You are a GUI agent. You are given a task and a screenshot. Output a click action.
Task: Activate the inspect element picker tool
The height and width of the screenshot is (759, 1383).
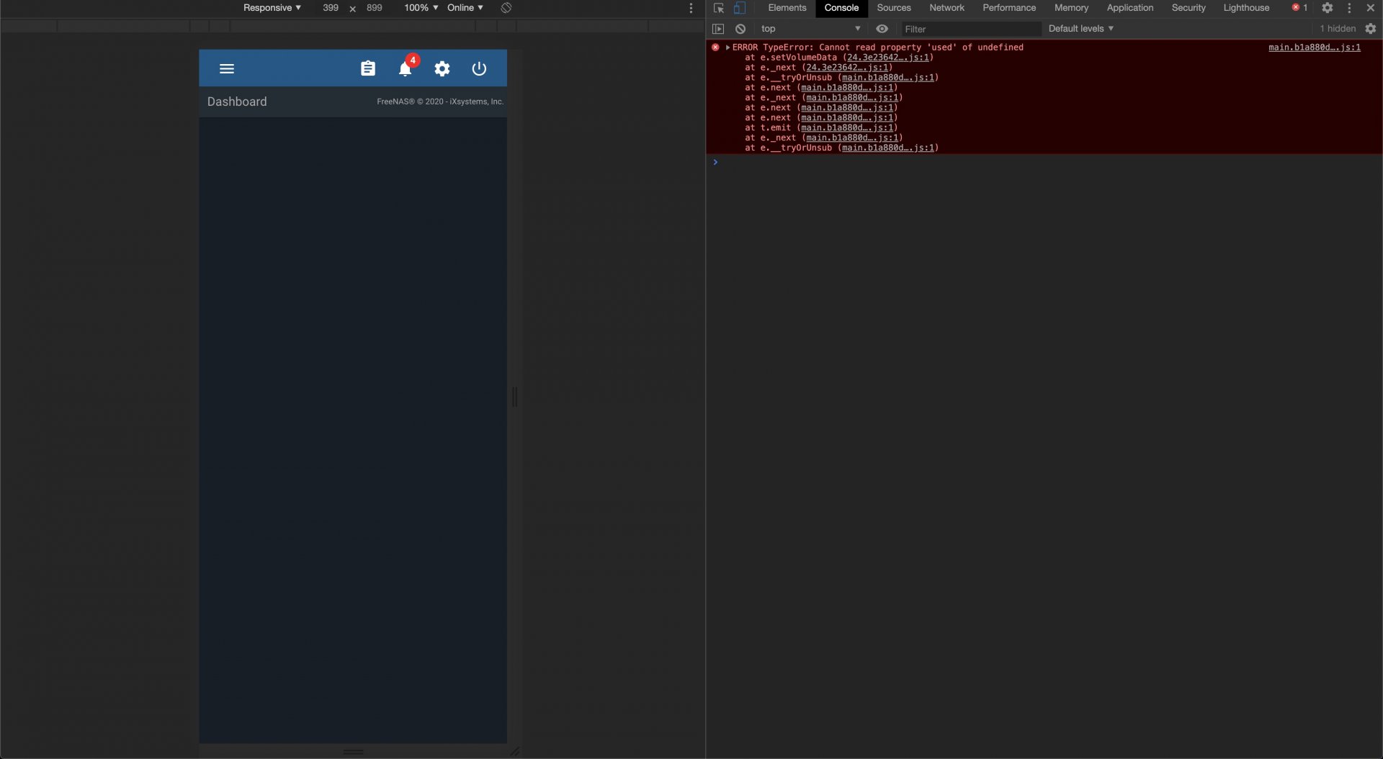[x=718, y=8]
